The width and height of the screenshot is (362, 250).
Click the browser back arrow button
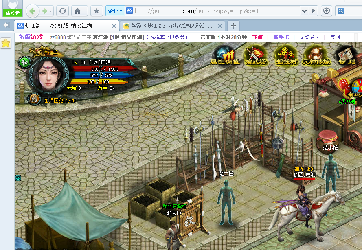(x=32, y=11)
